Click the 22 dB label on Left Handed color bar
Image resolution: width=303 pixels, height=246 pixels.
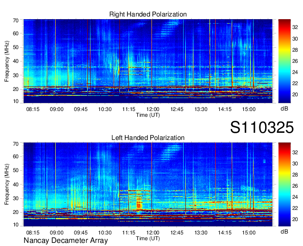(295, 208)
